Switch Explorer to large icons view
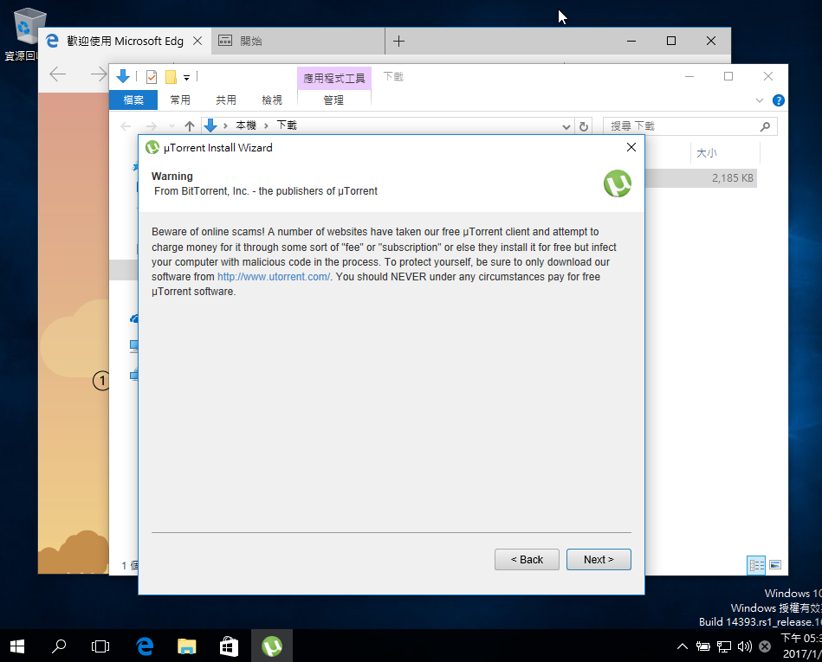 pyautogui.click(x=775, y=565)
